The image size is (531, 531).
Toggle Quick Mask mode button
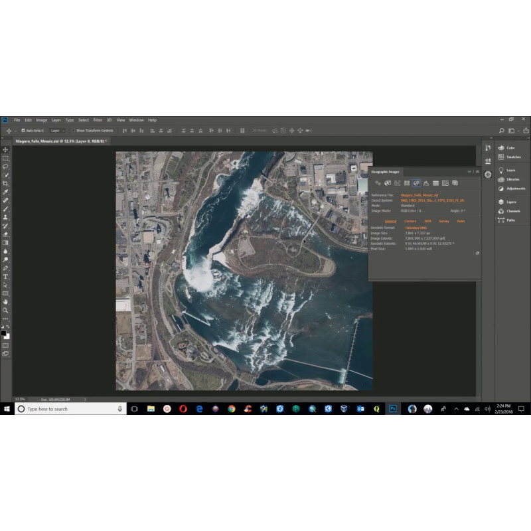click(5, 345)
